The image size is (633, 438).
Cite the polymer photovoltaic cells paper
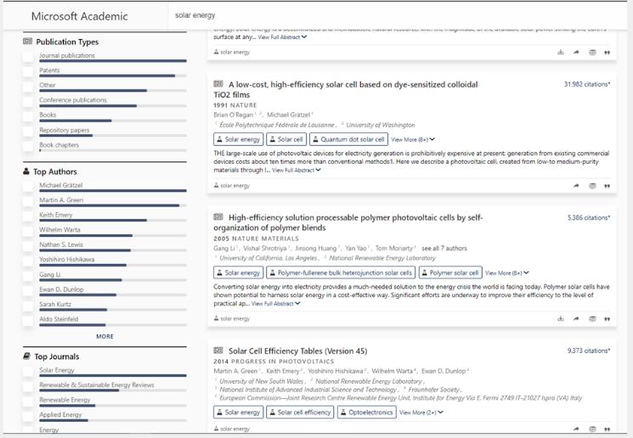click(x=608, y=319)
